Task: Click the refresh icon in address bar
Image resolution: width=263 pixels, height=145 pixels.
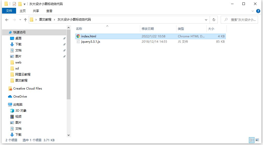Action: [x=214, y=20]
